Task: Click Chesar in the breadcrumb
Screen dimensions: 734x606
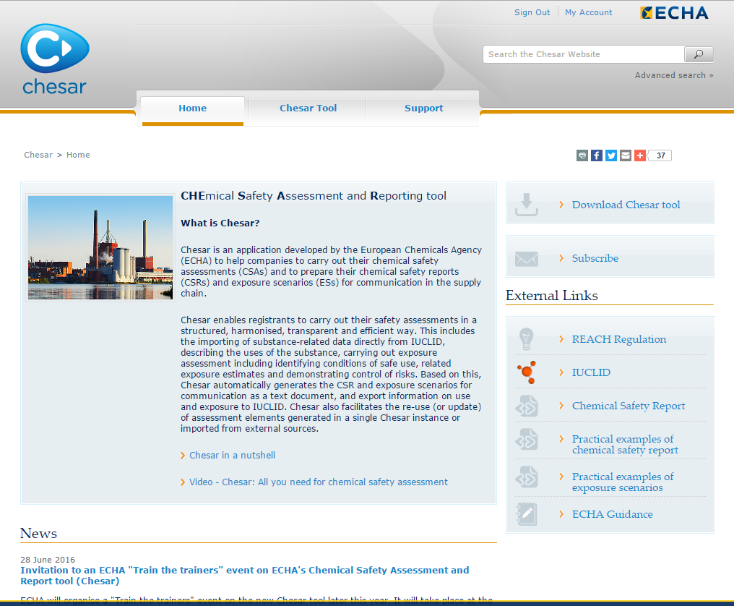Action: pos(38,155)
